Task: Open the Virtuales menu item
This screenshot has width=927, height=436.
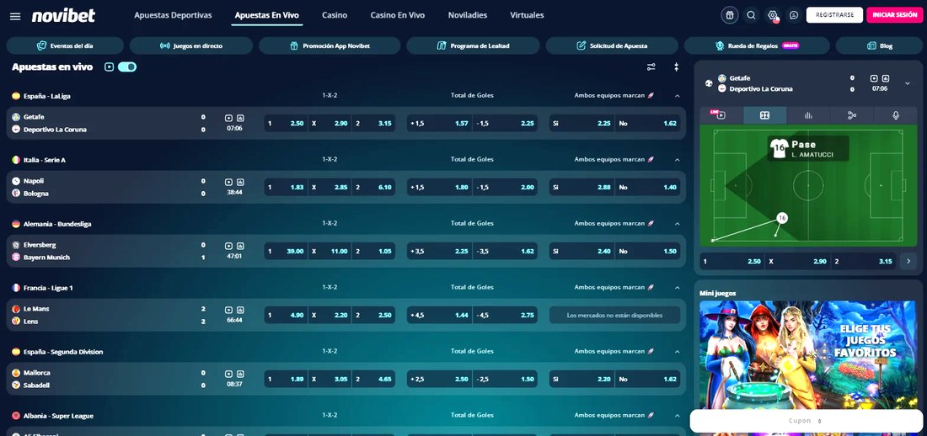Action: (x=527, y=15)
